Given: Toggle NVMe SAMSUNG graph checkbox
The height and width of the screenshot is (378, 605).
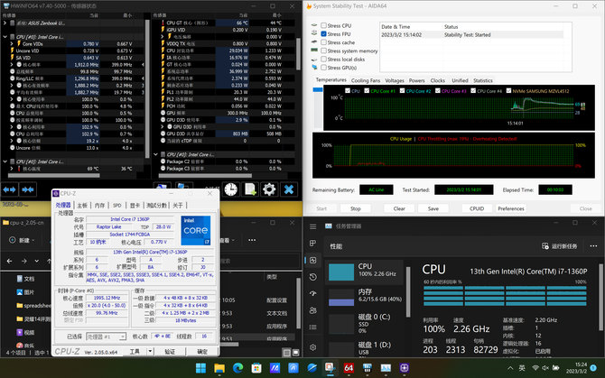Looking at the screenshot, I should (x=508, y=91).
